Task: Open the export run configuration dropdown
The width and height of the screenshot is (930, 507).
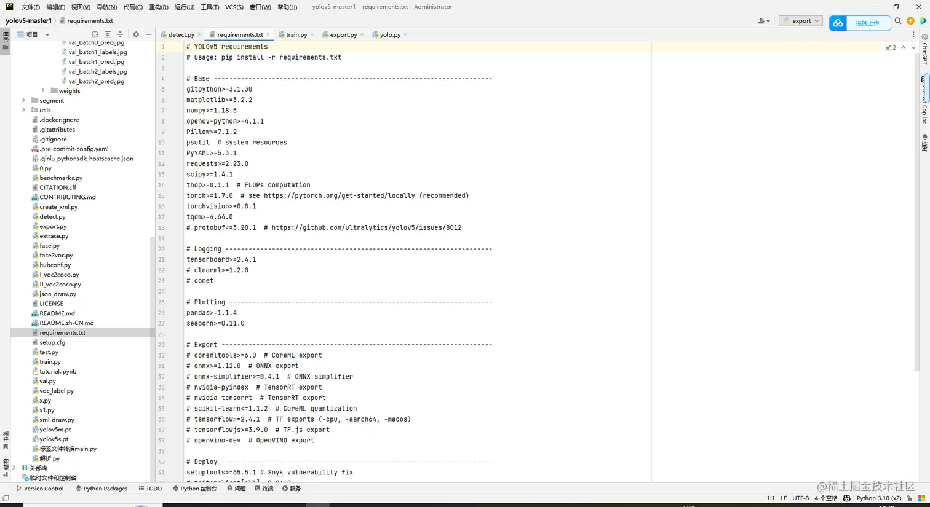Action: pos(801,21)
